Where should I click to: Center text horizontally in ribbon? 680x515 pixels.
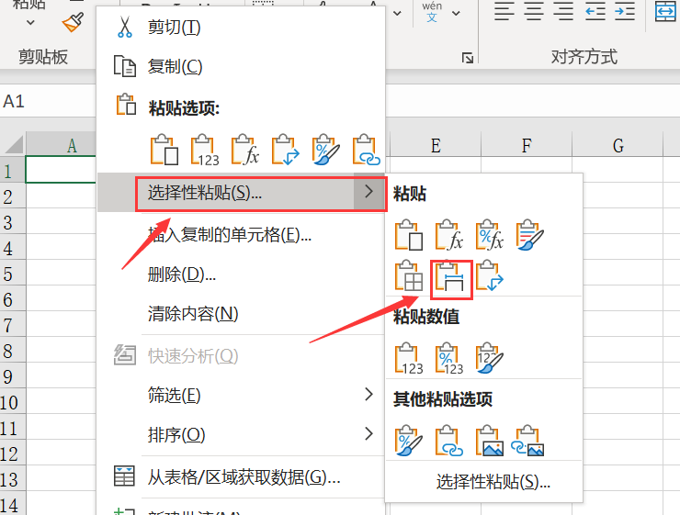[x=534, y=11]
